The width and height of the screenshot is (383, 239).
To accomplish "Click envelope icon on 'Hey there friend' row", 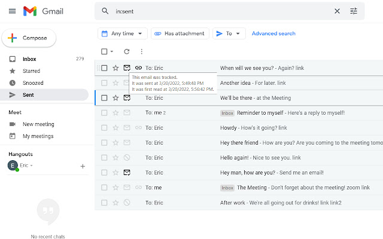I will (127, 142).
